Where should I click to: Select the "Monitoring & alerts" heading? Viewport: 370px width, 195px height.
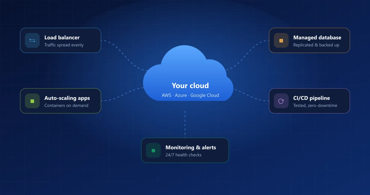tap(191, 147)
